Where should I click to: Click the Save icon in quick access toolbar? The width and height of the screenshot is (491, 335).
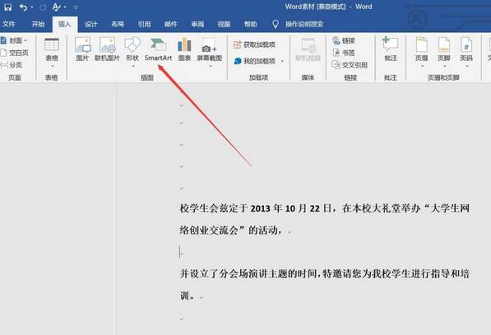click(7, 7)
